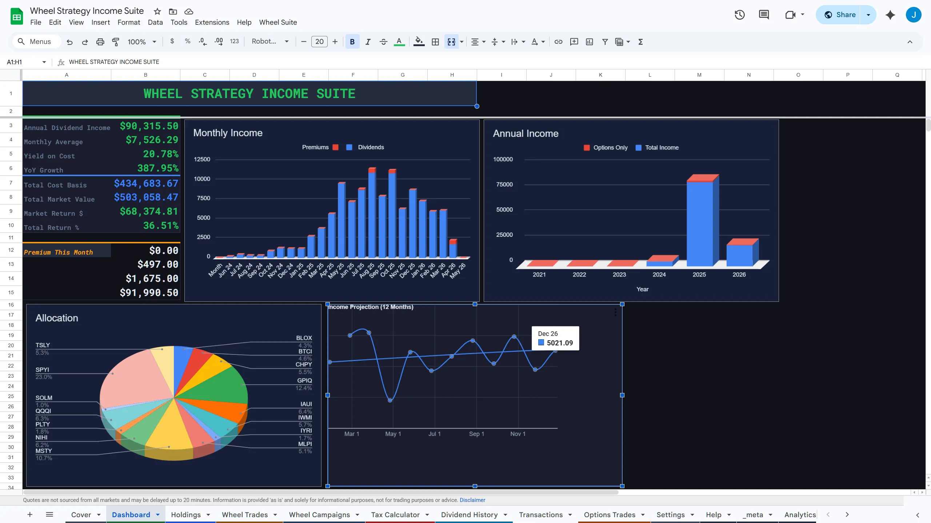Image resolution: width=931 pixels, height=523 pixels.
Task: Increase decimal places icon
Action: [x=219, y=42]
